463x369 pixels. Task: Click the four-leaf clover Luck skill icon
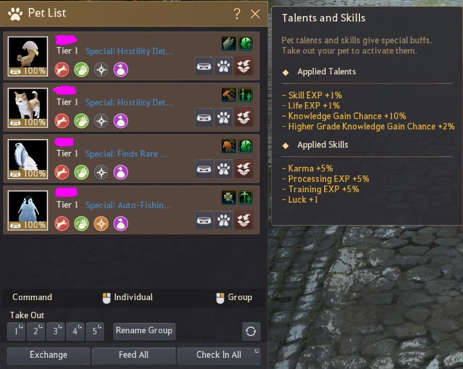[229, 197]
